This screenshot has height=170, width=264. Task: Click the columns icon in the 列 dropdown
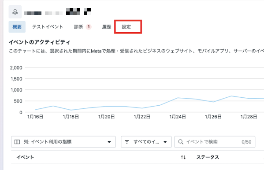click(x=17, y=142)
